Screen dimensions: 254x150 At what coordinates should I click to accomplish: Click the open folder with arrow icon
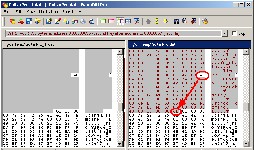tap(37, 21)
